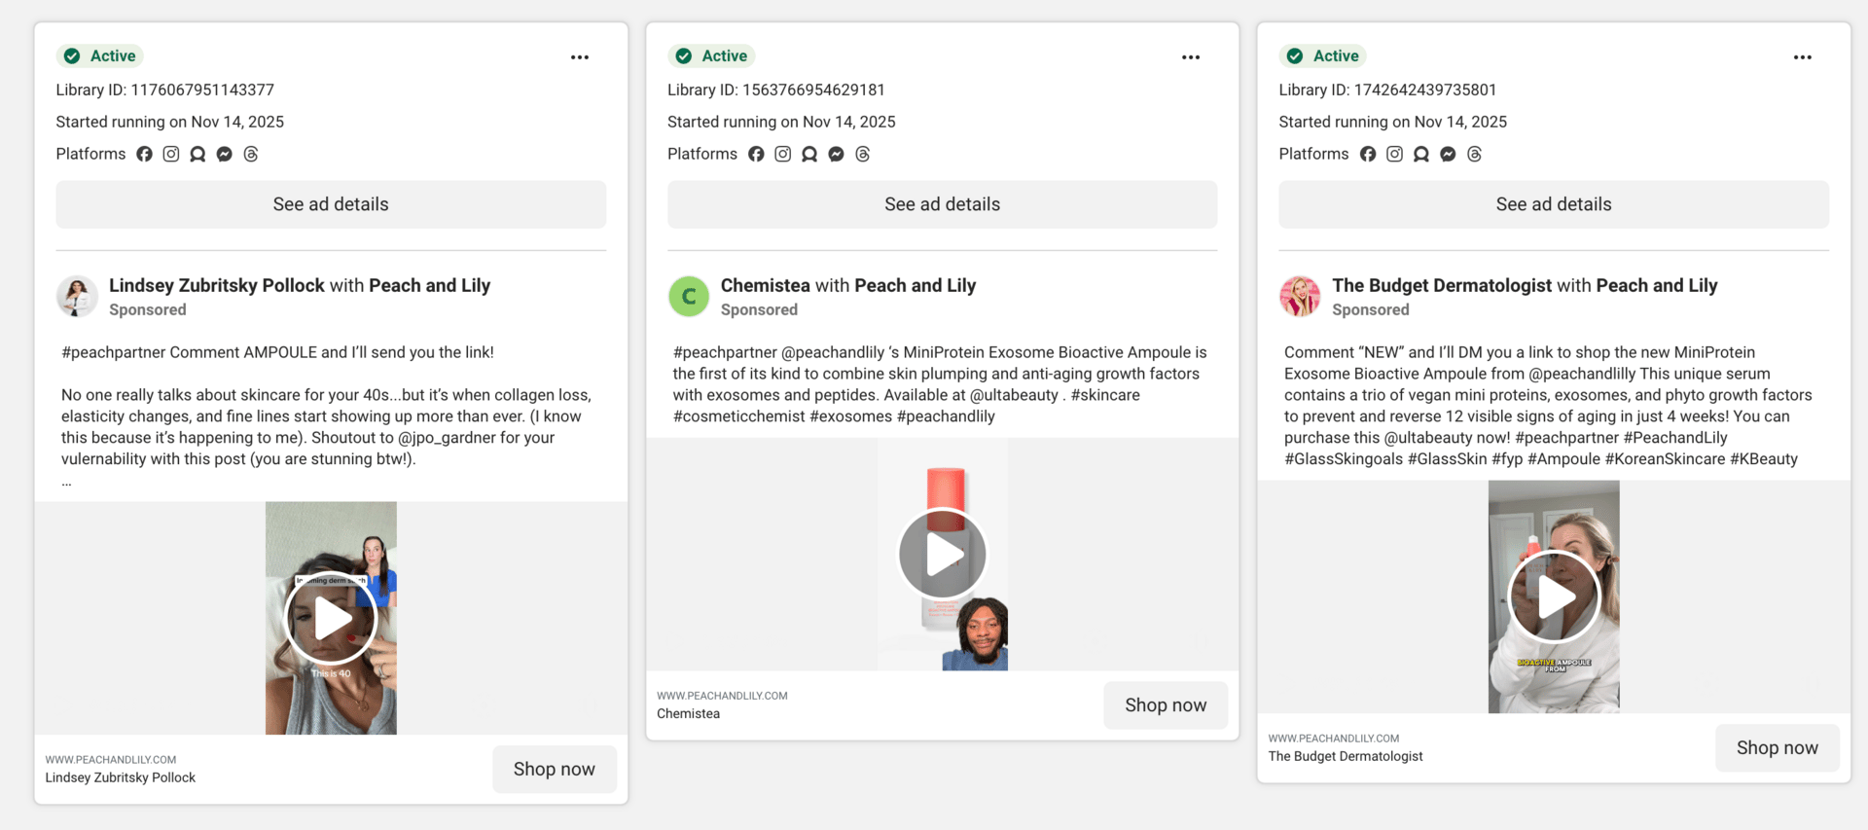The height and width of the screenshot is (830, 1868).
Task: Click Shop now on the Chemistea ad
Action: 1166,705
